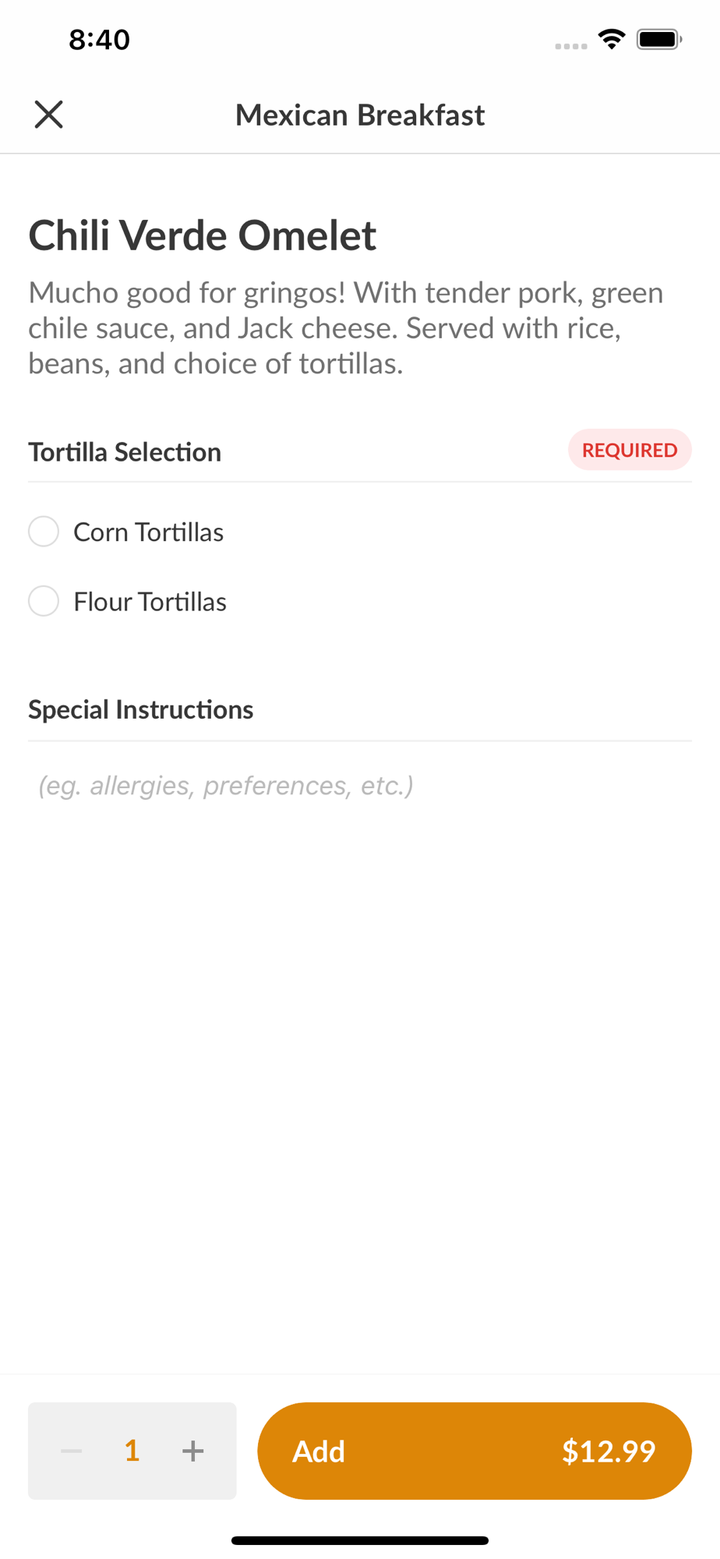Tap the $12.99 price on Add button
Viewport: 720px width, 1559px height.
(x=608, y=1451)
